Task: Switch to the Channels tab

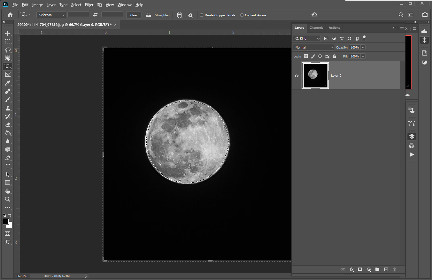Action: point(316,28)
